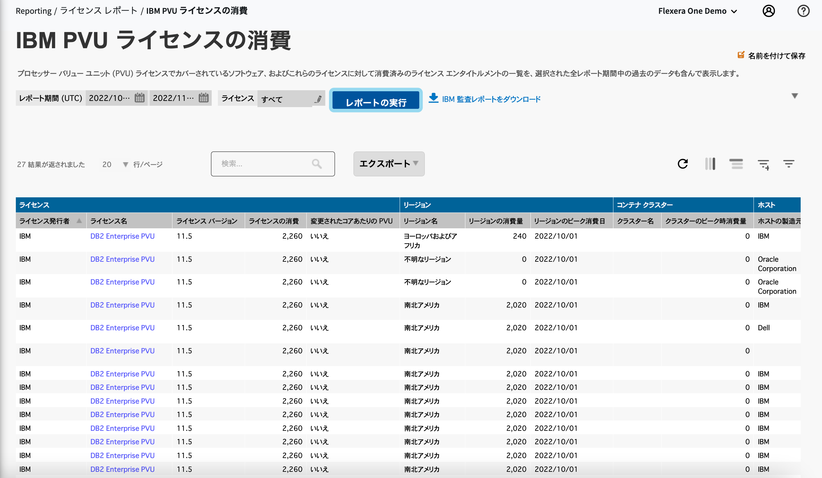
Task: Open the start date calendar icon
Action: [138, 98]
